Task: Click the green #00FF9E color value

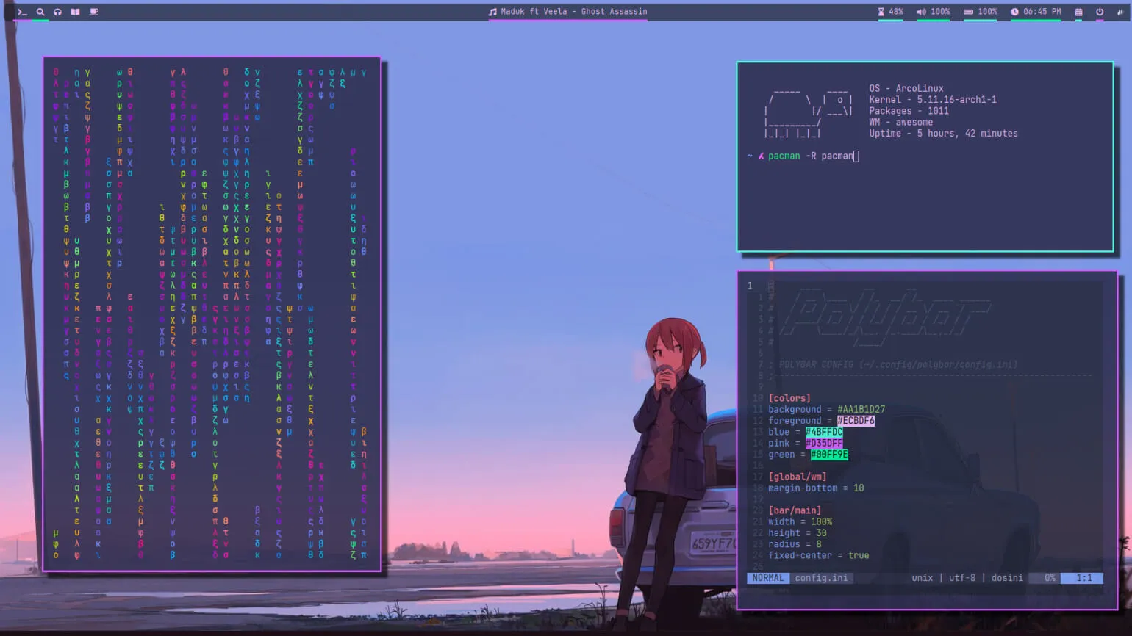Action: tap(829, 455)
